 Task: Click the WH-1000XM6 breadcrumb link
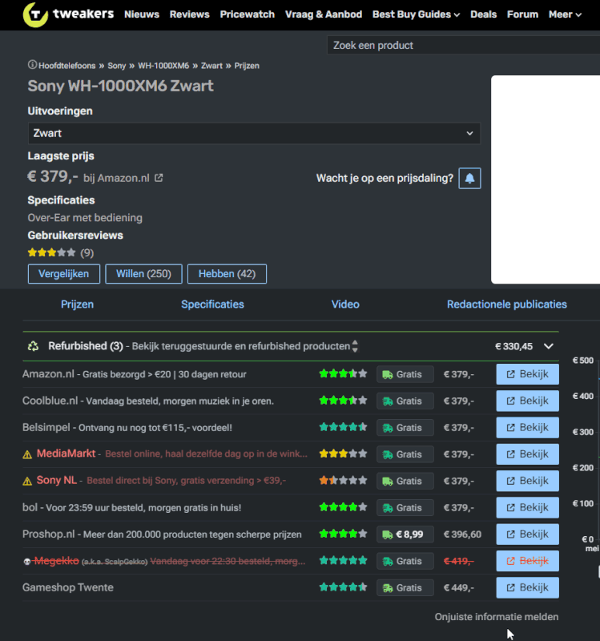(x=163, y=66)
